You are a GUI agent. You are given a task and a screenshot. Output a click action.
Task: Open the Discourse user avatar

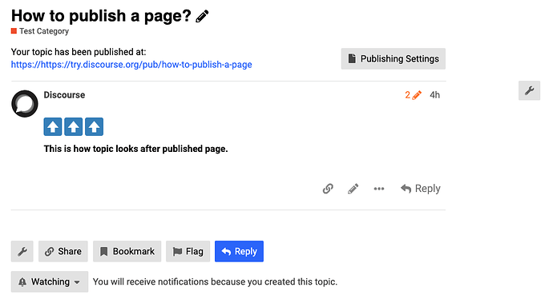click(25, 104)
